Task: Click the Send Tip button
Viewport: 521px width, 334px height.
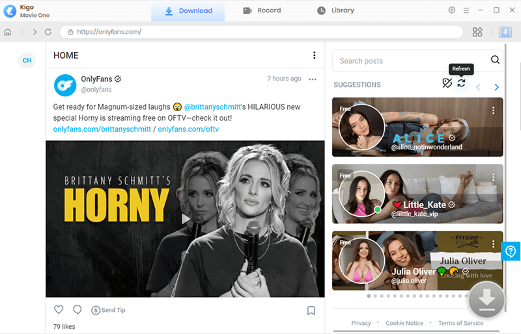Action: pyautogui.click(x=108, y=310)
